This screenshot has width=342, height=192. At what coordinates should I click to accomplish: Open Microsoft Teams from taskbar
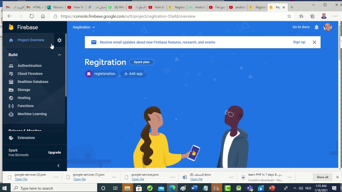(x=250, y=188)
